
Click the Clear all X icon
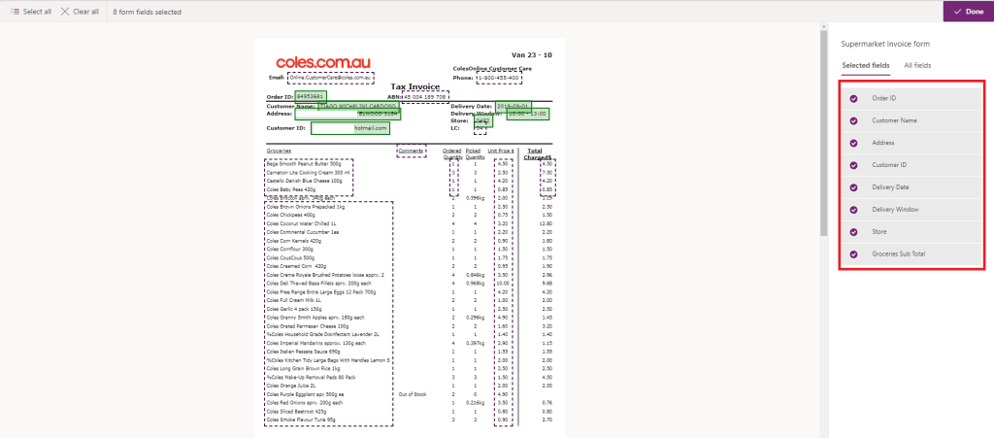tap(65, 12)
